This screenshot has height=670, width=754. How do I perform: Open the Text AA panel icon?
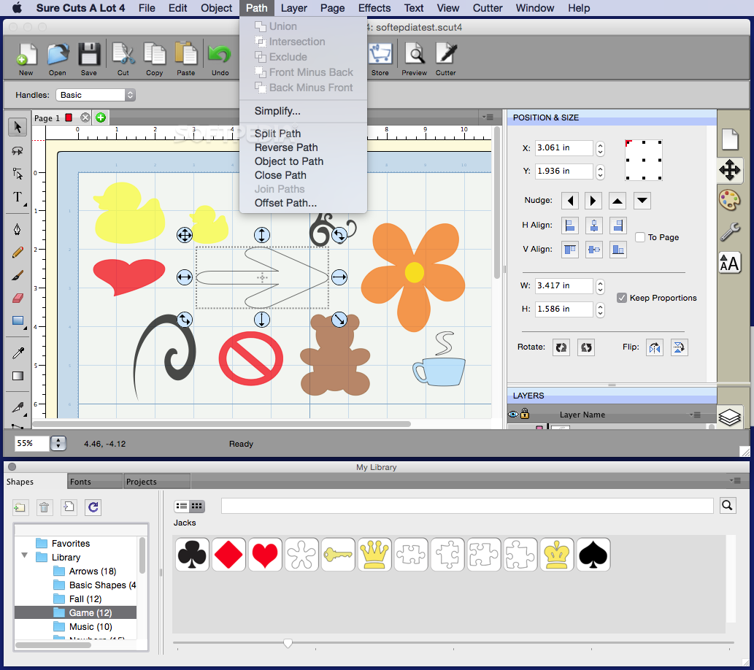(729, 263)
